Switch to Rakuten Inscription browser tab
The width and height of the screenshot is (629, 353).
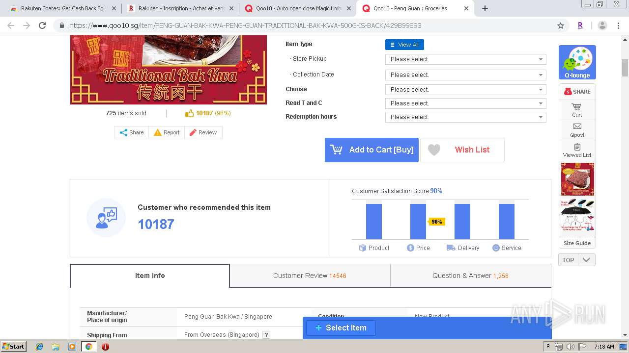[179, 8]
